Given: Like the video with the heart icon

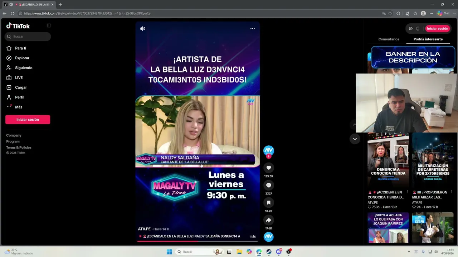Looking at the screenshot, I should click(x=269, y=168).
